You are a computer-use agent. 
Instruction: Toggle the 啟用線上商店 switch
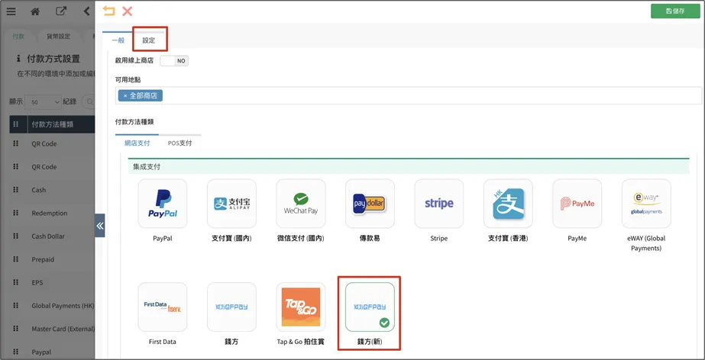[174, 60]
